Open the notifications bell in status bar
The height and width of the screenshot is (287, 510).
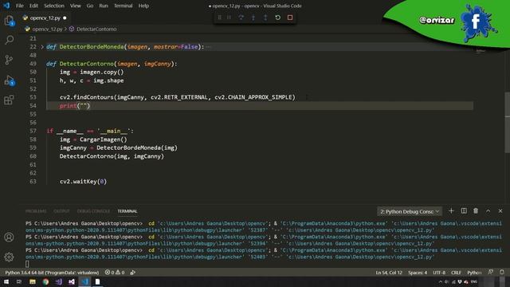click(502, 272)
